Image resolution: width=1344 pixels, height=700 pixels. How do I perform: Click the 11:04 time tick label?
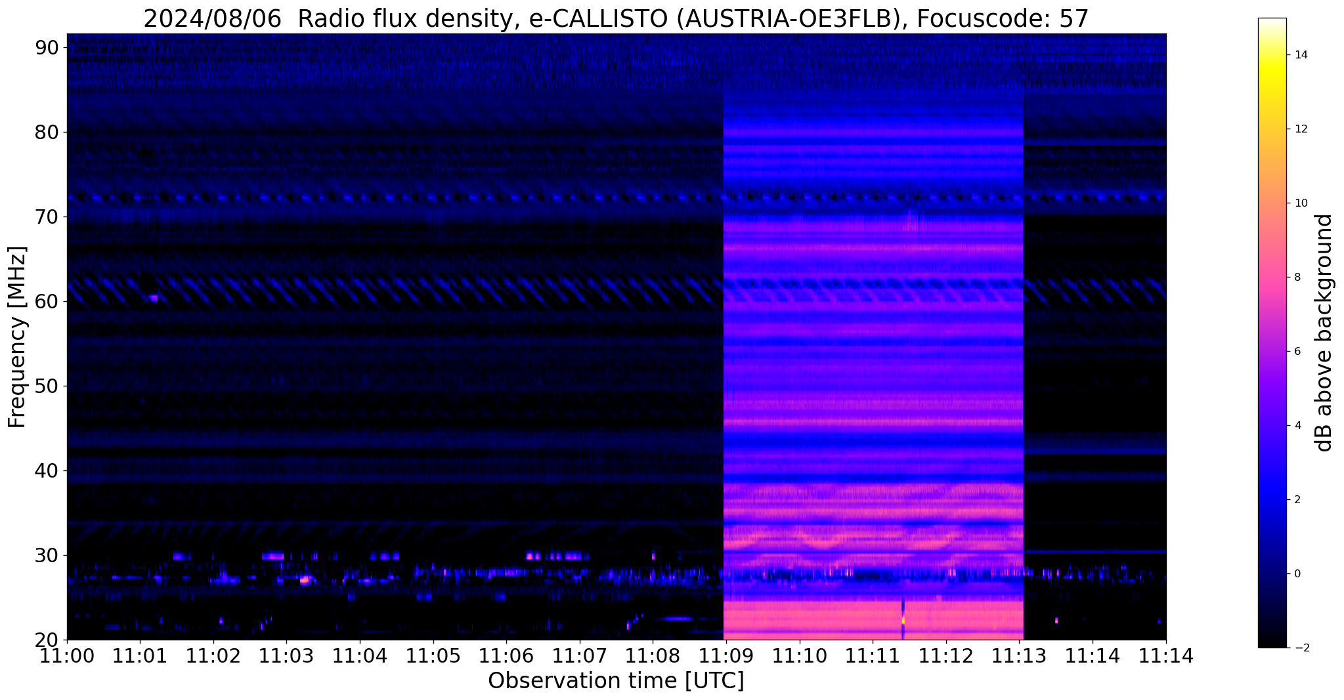point(360,656)
